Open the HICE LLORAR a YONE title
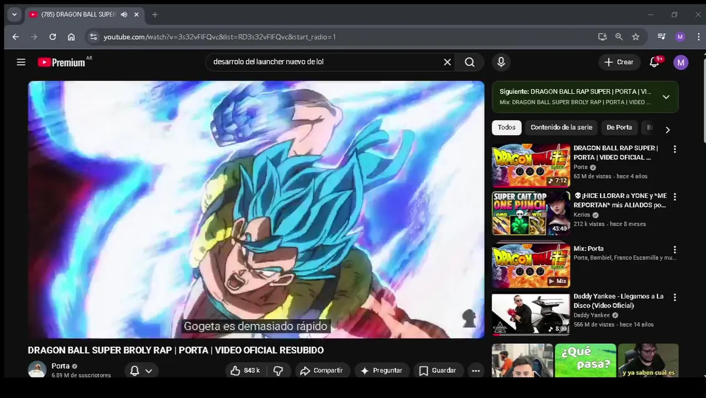 pyautogui.click(x=620, y=200)
